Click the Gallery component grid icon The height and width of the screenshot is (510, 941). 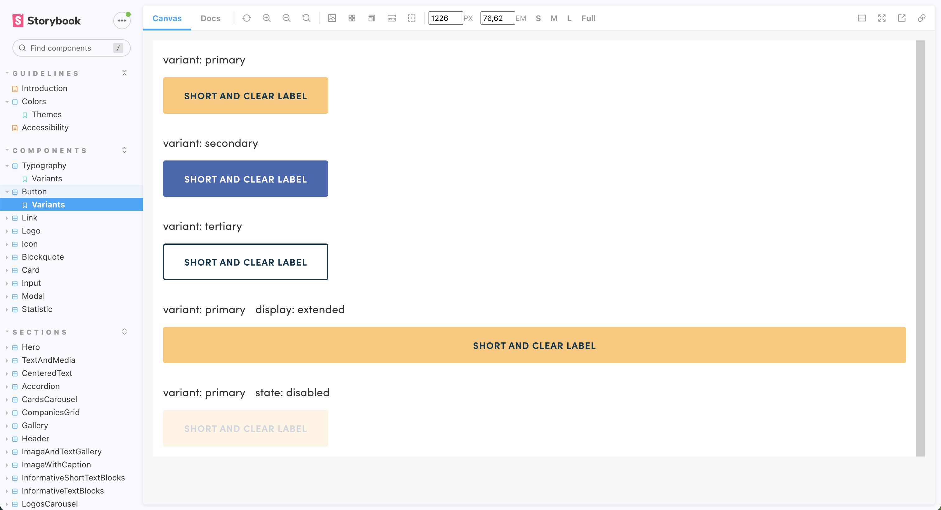(x=15, y=426)
